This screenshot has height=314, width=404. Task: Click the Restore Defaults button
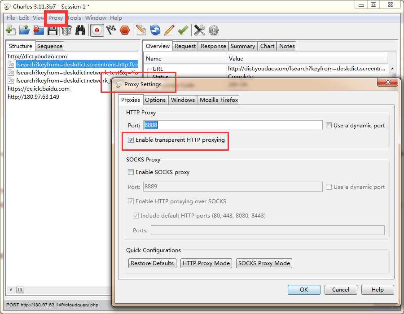[152, 263]
